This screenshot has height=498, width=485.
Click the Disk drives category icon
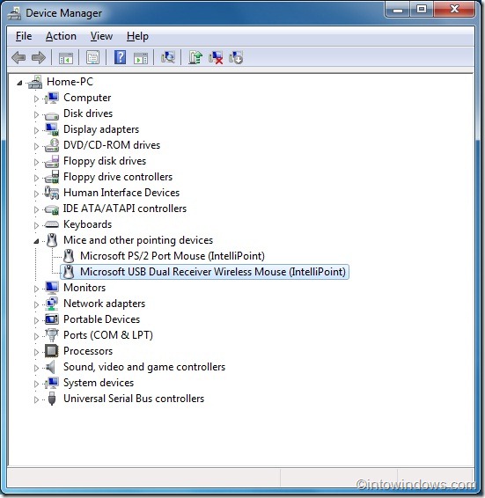click(51, 115)
